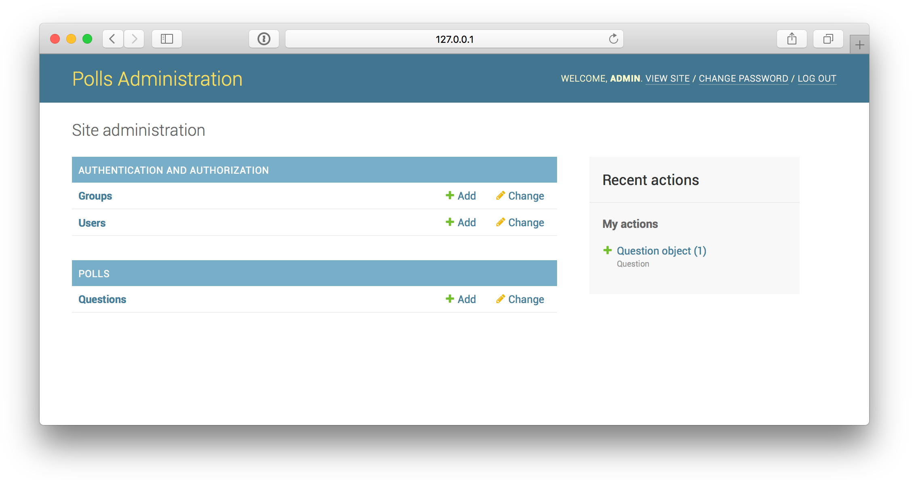Screen dimensions: 912x480
Task: Open Question object (1) recent action
Action: (x=661, y=251)
